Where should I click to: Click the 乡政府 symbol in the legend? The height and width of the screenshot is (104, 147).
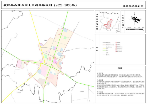point(116,43)
